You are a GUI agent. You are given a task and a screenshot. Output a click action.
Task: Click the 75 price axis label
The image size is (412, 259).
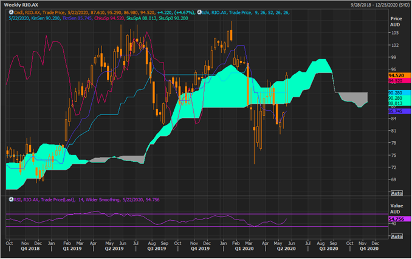point(394,155)
